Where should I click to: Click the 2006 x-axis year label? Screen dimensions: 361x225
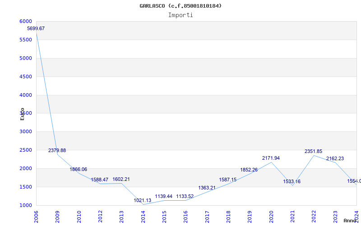(x=36, y=217)
